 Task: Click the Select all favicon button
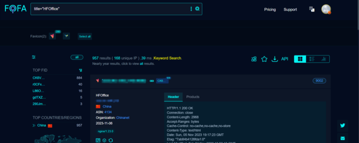[85, 37]
